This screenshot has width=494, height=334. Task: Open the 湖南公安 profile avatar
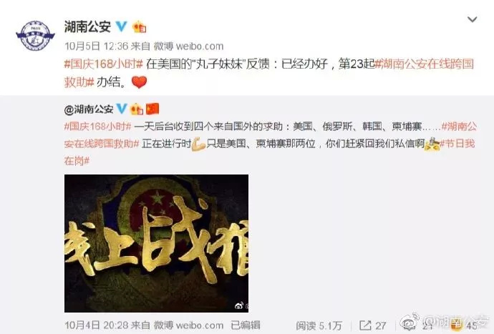pos(35,35)
